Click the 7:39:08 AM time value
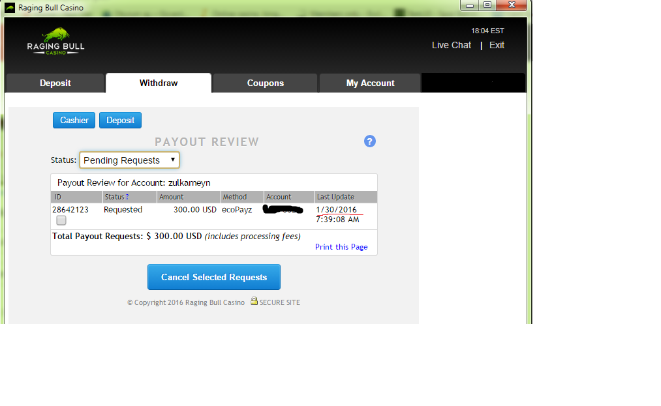The width and height of the screenshot is (661, 406). [x=337, y=220]
